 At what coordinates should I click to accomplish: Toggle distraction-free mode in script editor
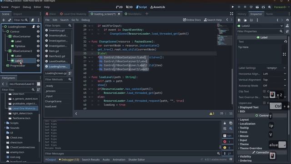231,14
